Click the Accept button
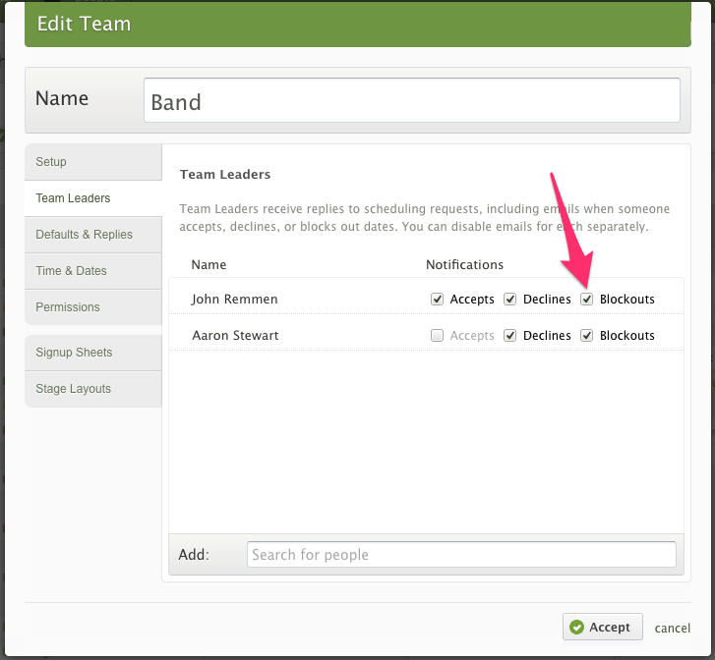The height and width of the screenshot is (660, 715). (x=602, y=628)
